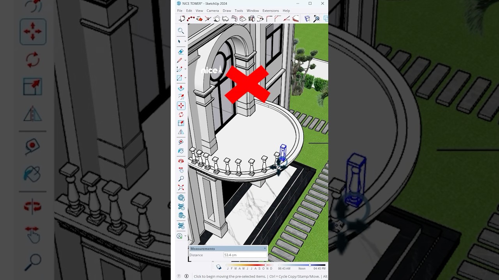Activate the Zoom magnifier tool
499x280 pixels.
point(181,179)
